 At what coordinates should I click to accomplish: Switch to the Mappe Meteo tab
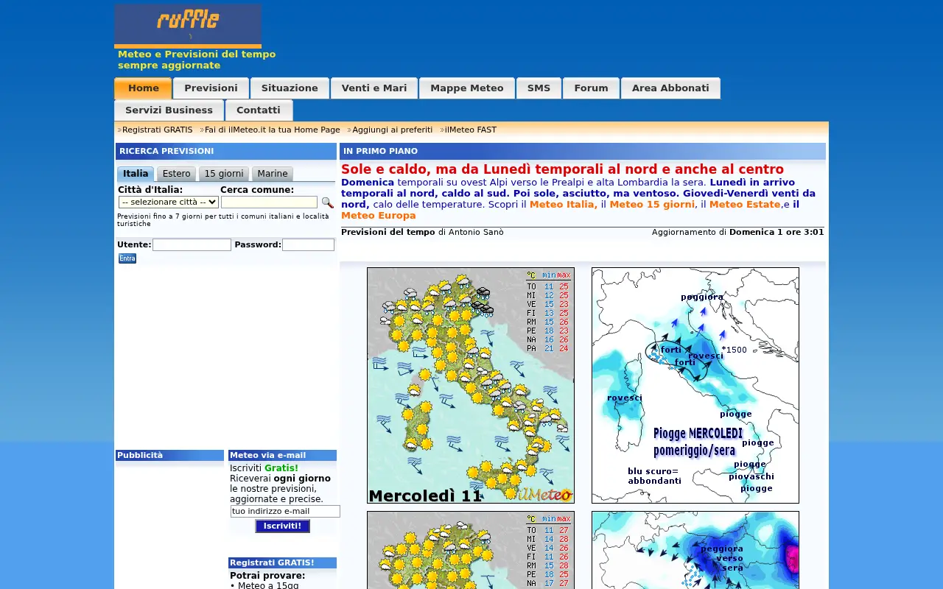[467, 88]
